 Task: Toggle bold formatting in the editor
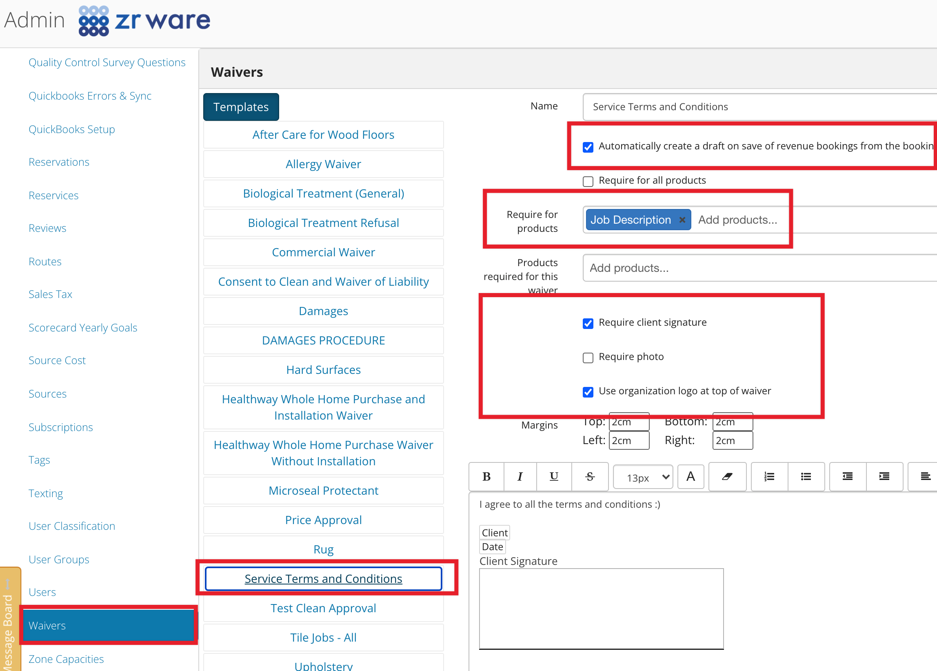pos(486,476)
